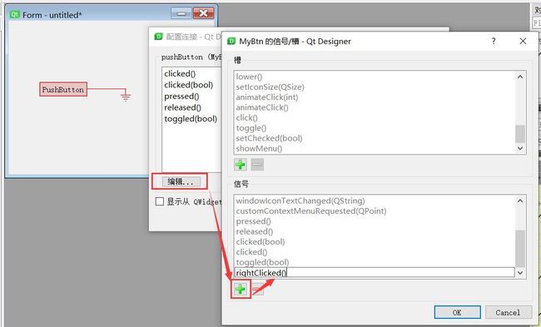Select clicked(bool) in the connection dialog list
This screenshot has width=541, height=327.
[x=188, y=85]
